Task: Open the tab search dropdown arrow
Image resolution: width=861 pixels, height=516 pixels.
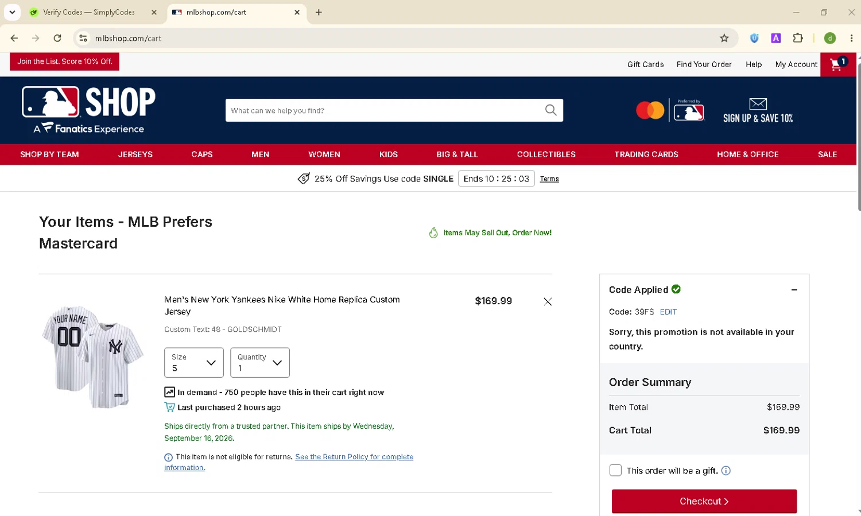Action: coord(12,12)
